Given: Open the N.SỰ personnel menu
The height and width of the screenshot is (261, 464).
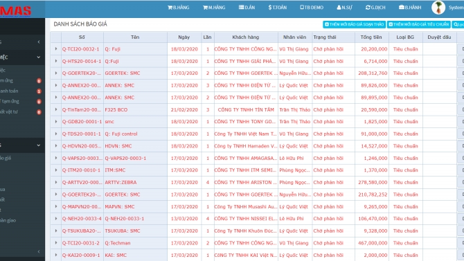Looking at the screenshot, I should 344,8.
